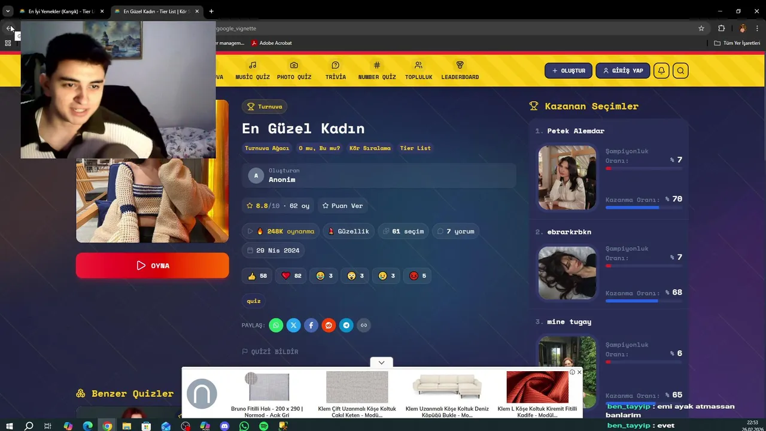Open the Leaderboard menu item
The height and width of the screenshot is (431, 766).
[x=460, y=71]
